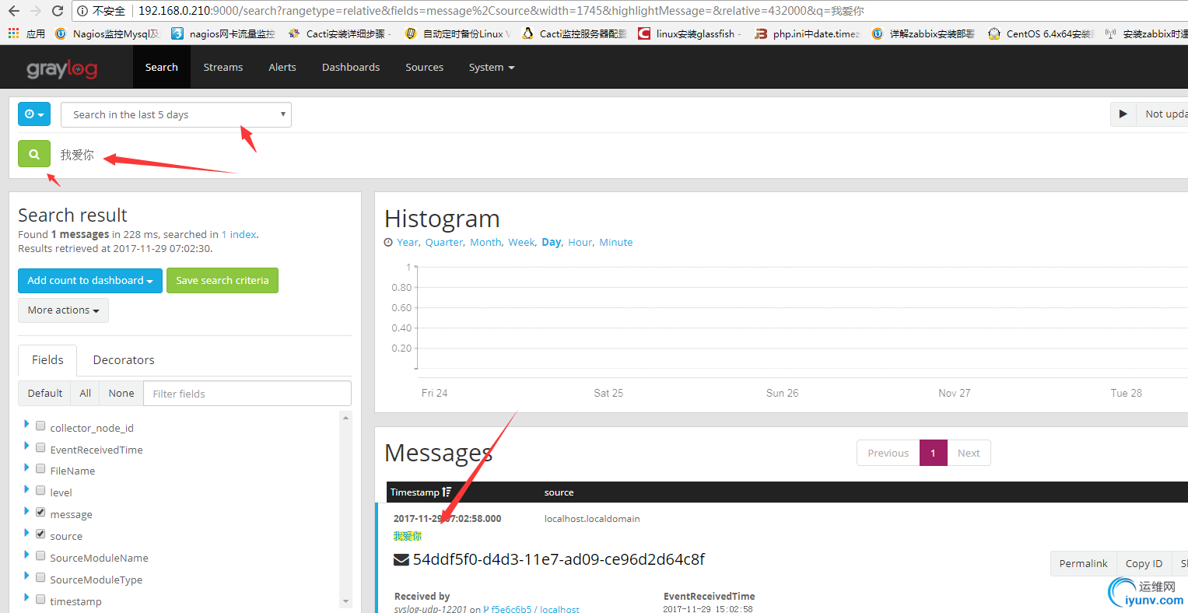Open the Cacti监控服务器配置 bookmark
This screenshot has height=613, width=1188.
[574, 33]
